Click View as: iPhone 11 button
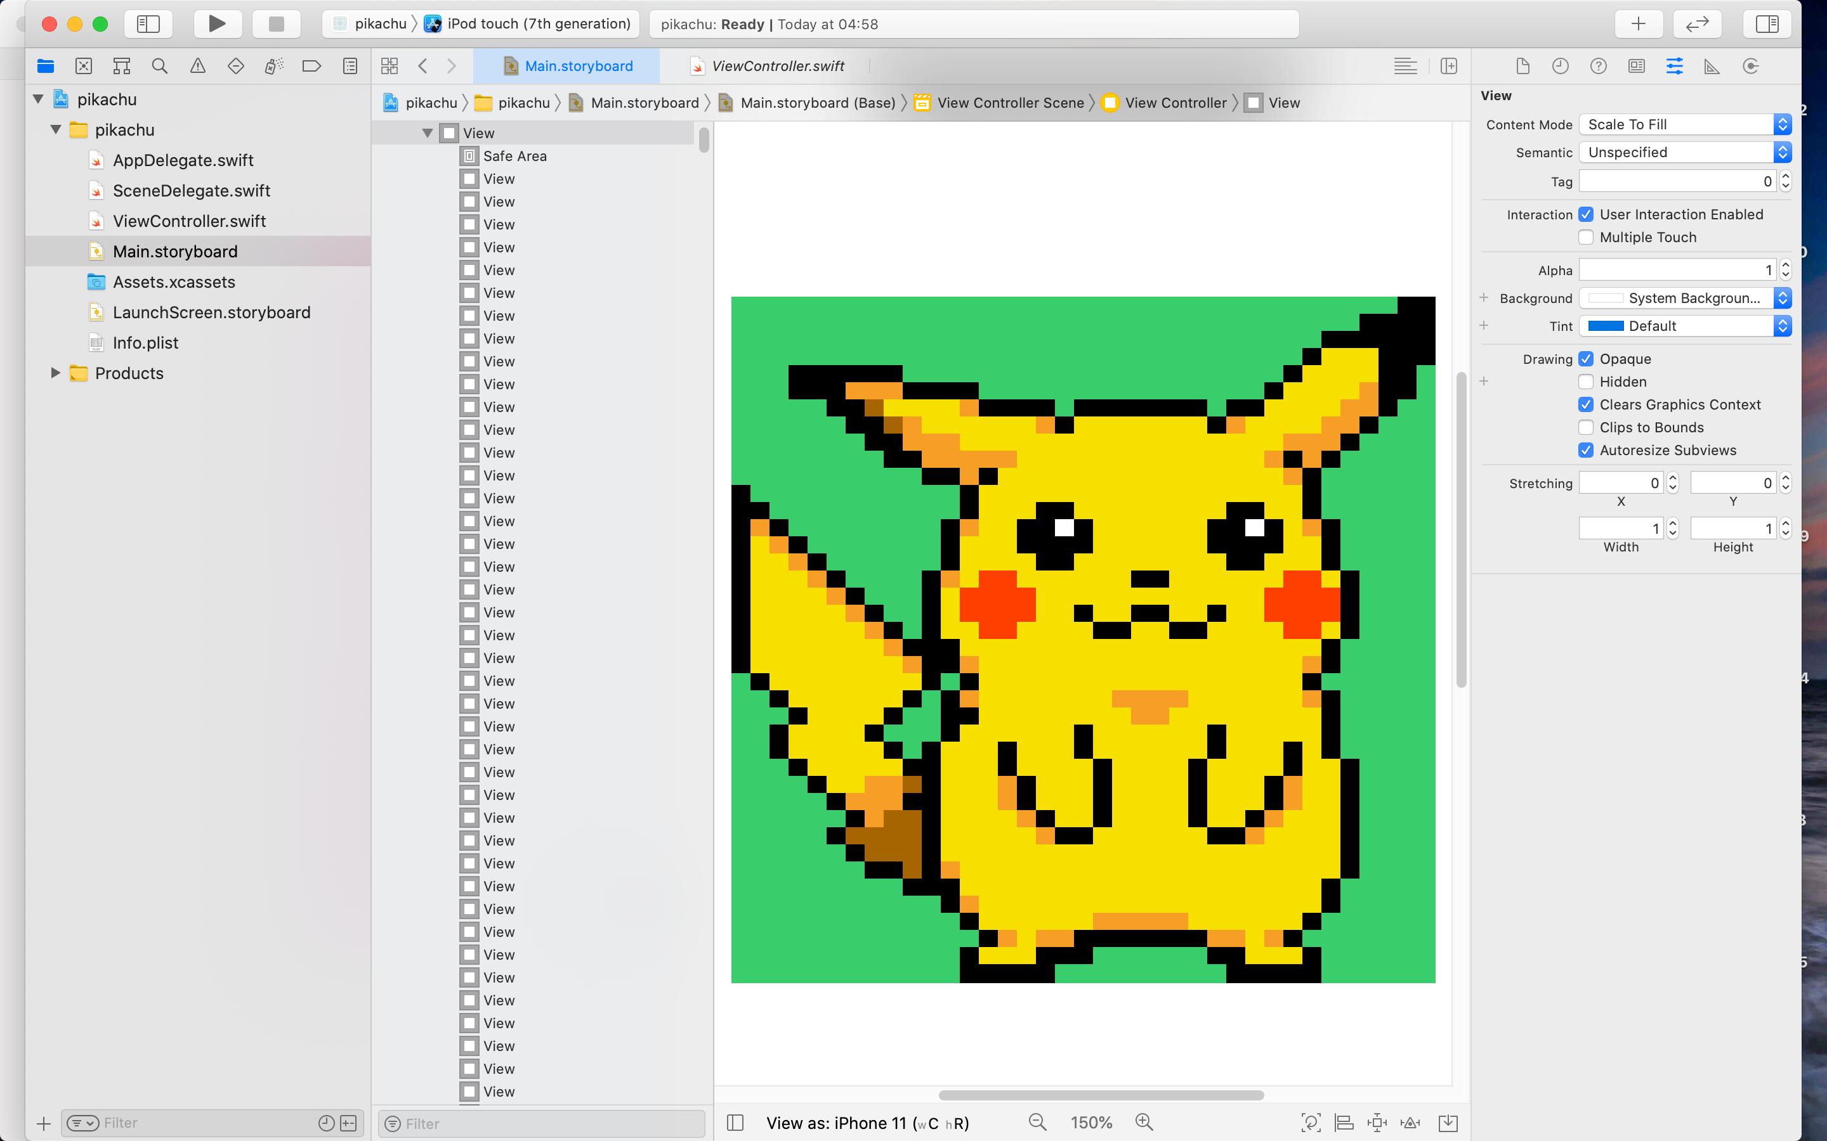 pyautogui.click(x=867, y=1122)
